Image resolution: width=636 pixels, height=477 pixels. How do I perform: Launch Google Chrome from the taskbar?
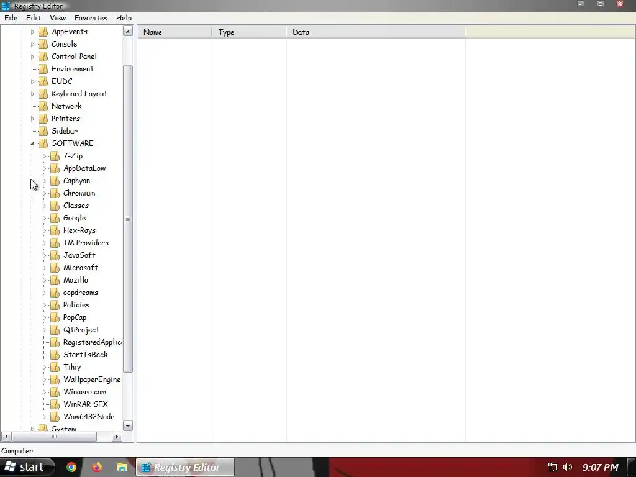[x=71, y=467]
